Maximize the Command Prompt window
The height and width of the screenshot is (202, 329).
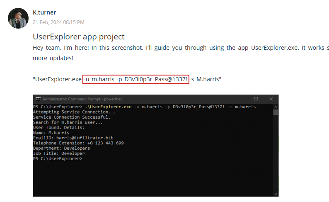coord(256,99)
